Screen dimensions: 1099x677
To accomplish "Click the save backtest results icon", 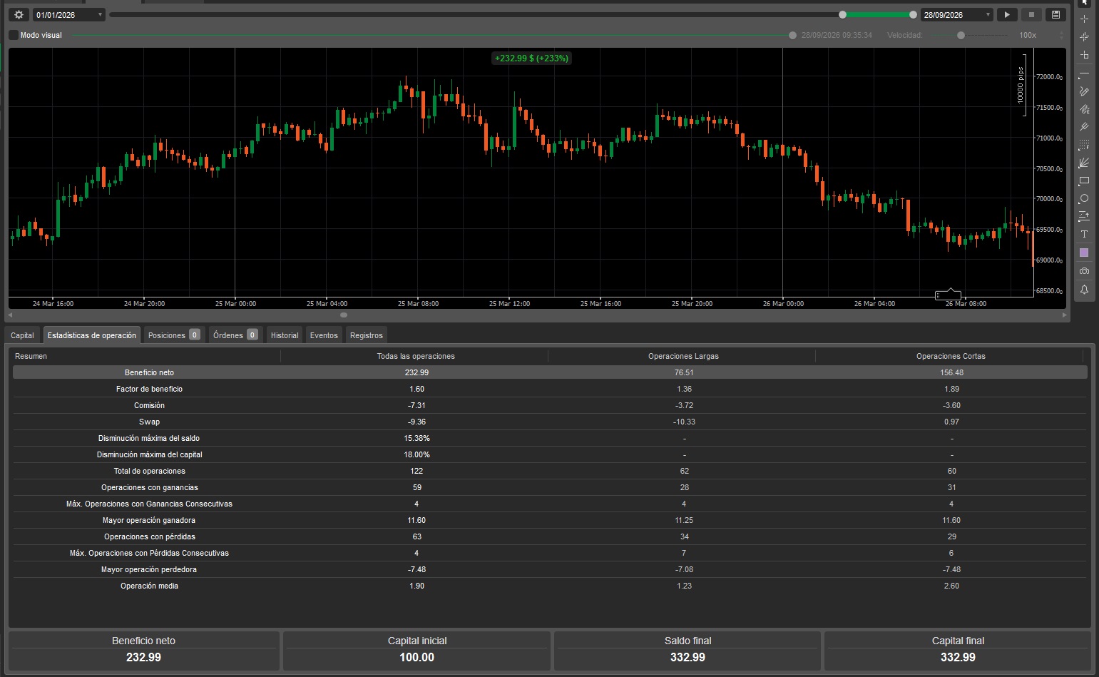I will point(1055,14).
